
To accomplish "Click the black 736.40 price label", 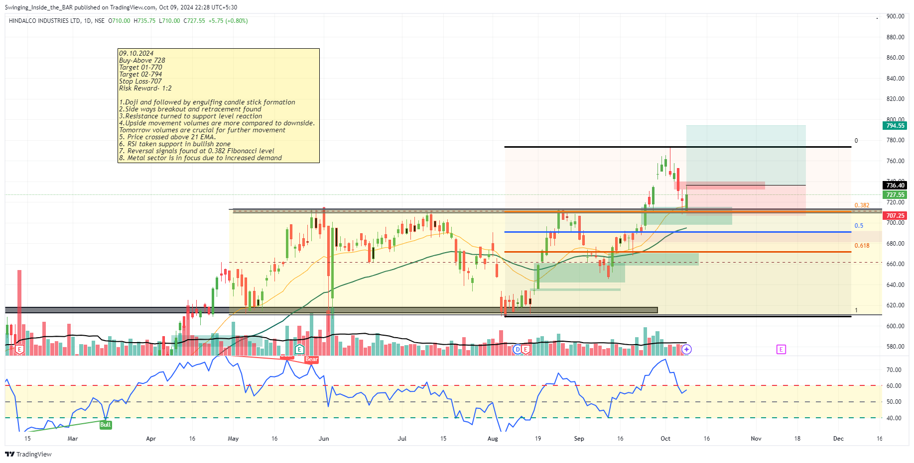I will tap(895, 185).
